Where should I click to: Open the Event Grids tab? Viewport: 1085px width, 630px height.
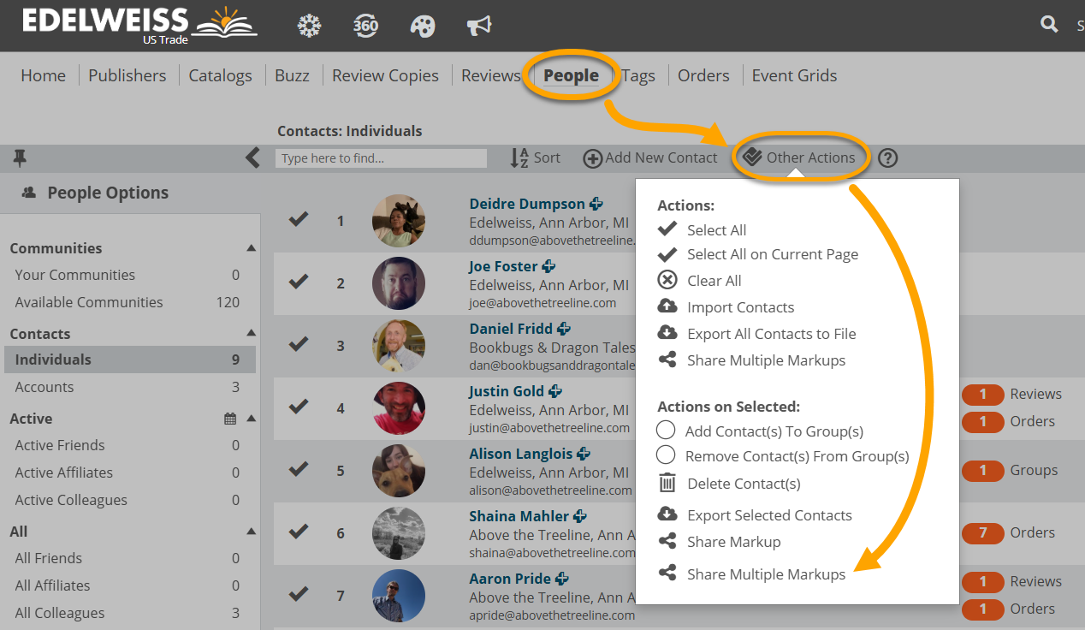[x=794, y=75]
